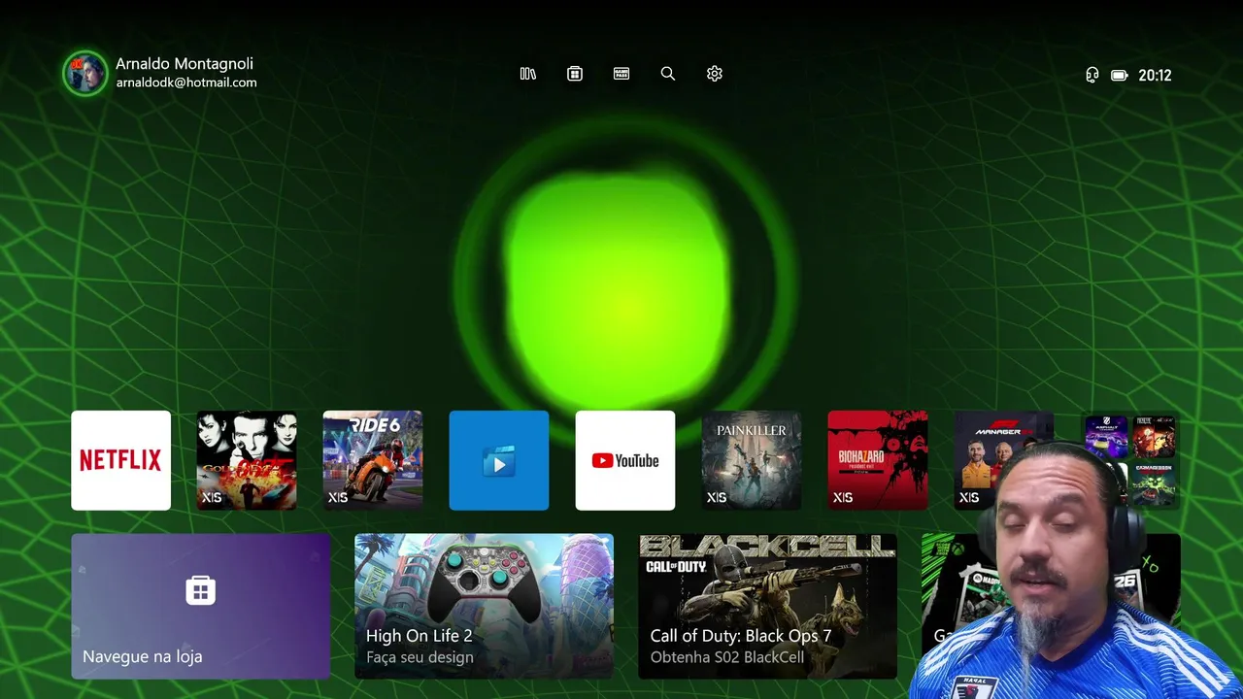The image size is (1243, 699).
Task: Open the Game Pass icon in top bar
Action: (x=621, y=74)
